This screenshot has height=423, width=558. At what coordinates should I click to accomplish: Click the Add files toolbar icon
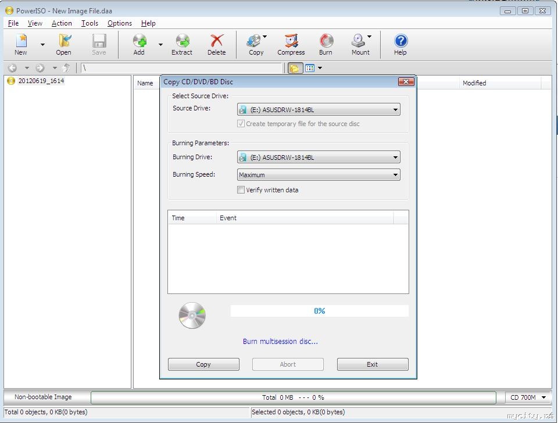click(139, 45)
